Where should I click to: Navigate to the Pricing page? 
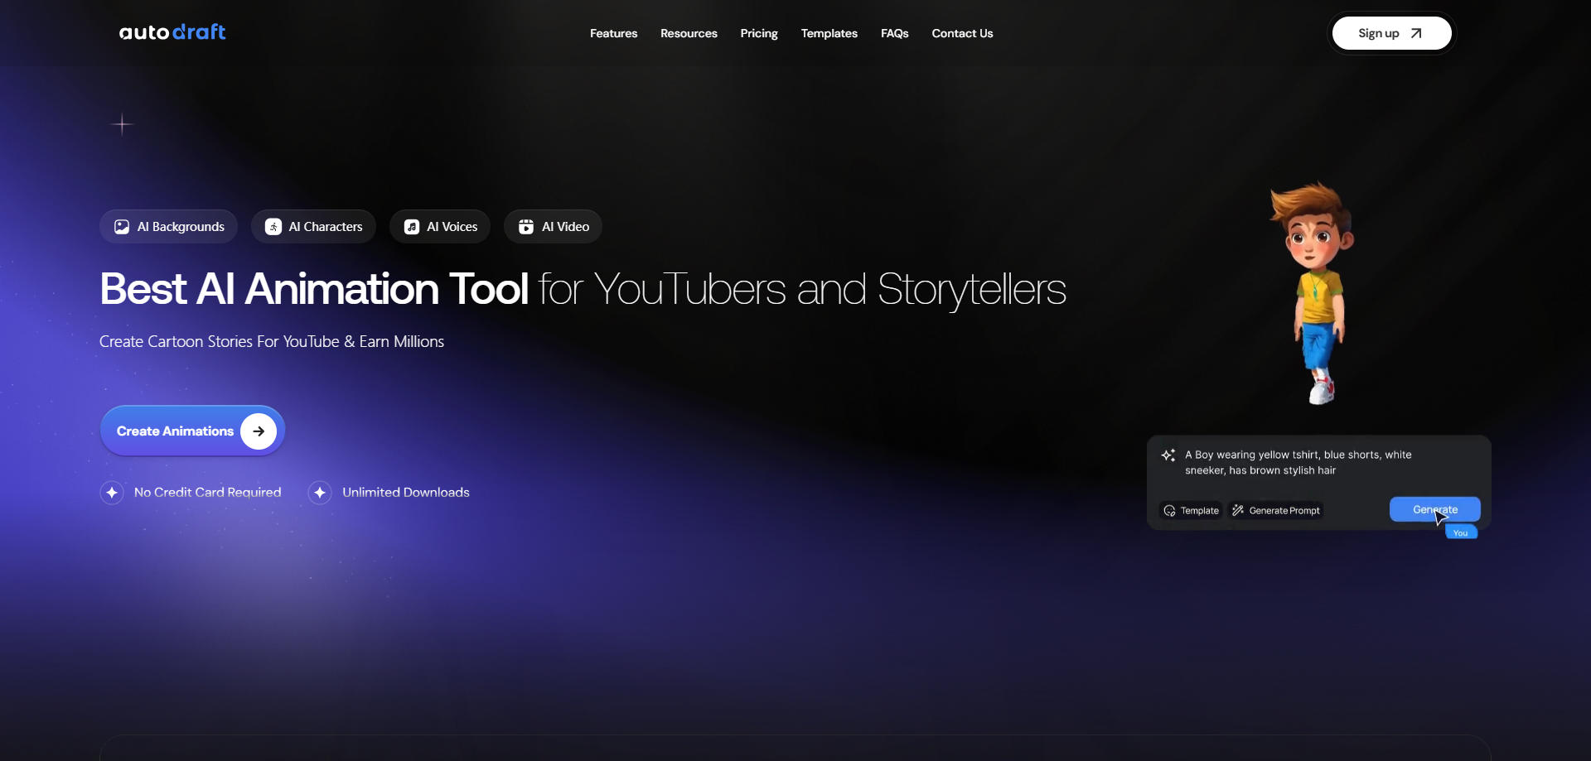pos(759,34)
